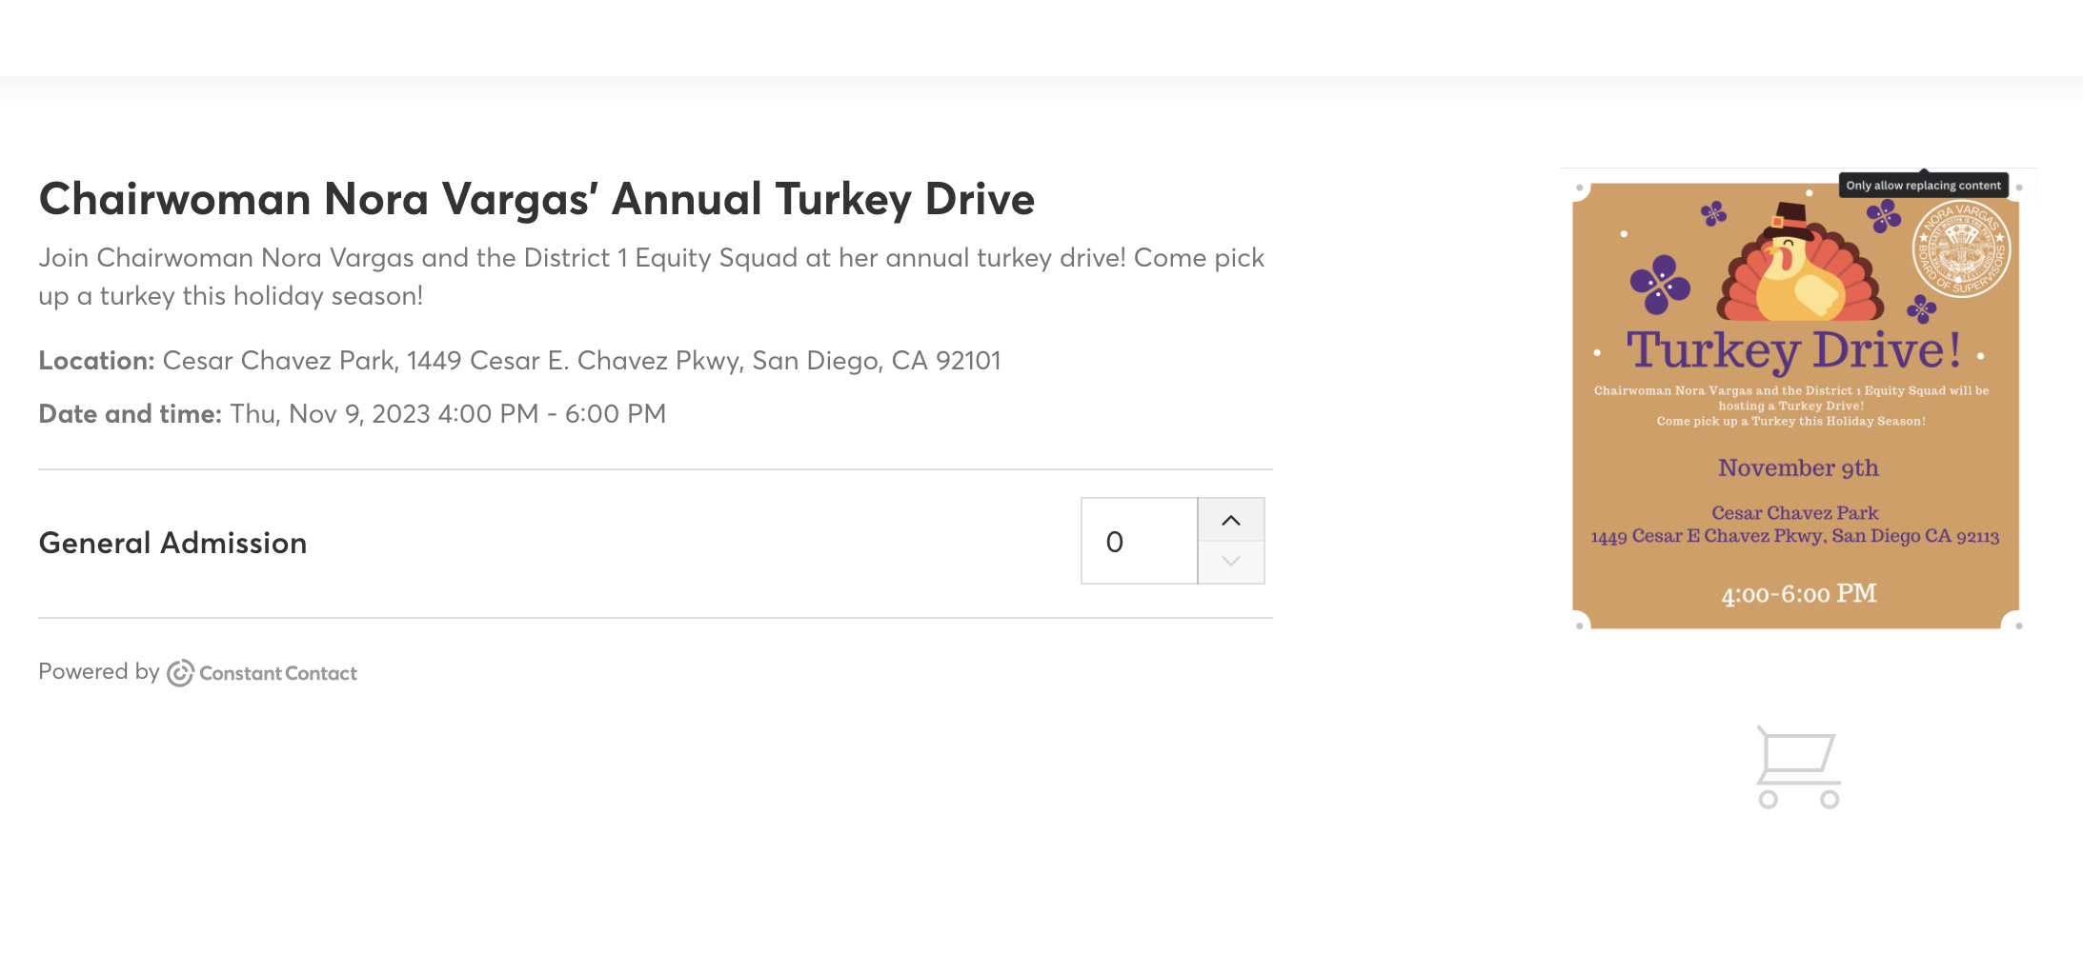
Task: Click the event description paragraph
Action: pyautogui.click(x=652, y=277)
